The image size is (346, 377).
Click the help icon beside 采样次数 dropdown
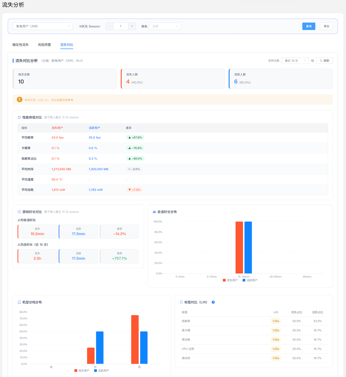pyautogui.click(x=312, y=61)
